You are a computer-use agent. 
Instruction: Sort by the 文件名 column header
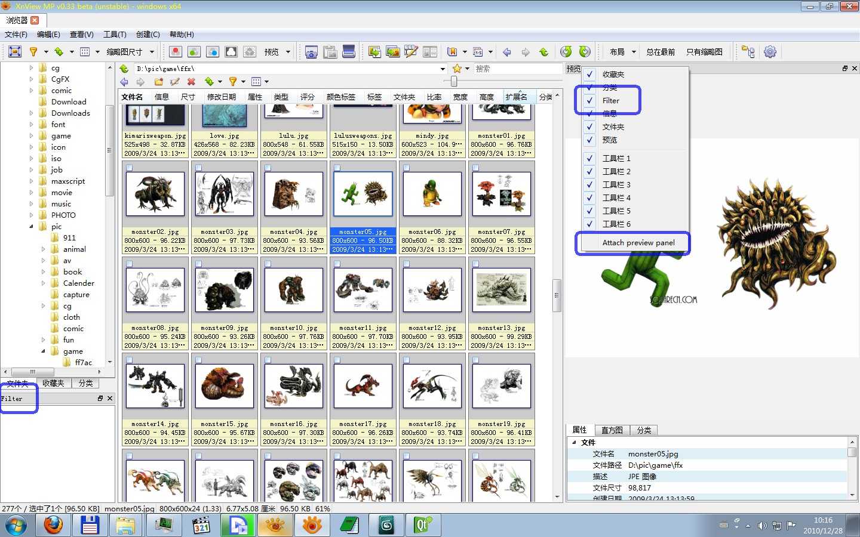[132, 97]
